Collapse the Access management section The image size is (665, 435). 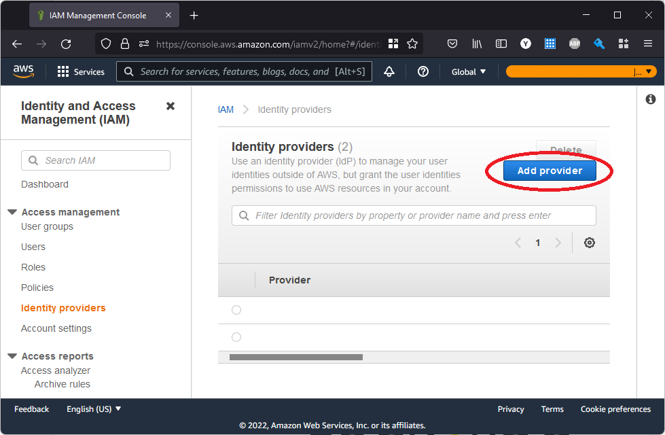pos(12,212)
